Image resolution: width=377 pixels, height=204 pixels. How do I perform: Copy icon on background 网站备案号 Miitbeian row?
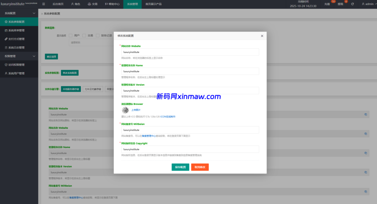[366, 192]
